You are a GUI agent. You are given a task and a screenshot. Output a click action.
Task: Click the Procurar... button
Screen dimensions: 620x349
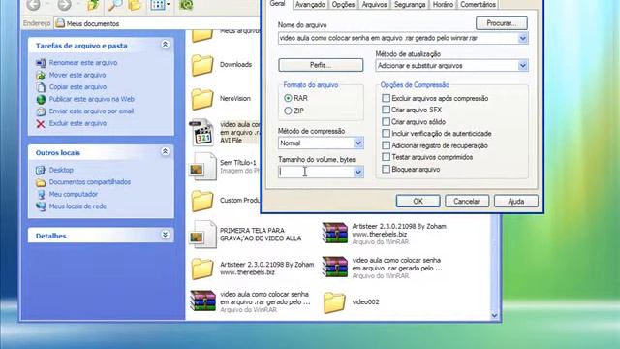pos(502,23)
